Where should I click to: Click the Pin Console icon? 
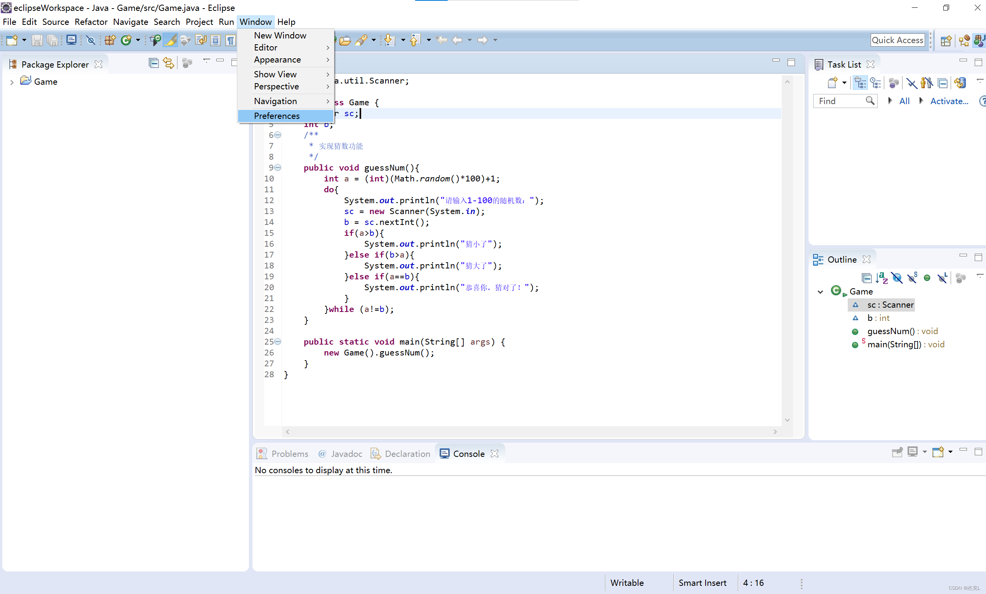897,452
